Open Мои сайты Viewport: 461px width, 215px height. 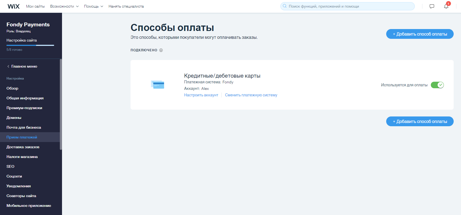click(x=35, y=6)
